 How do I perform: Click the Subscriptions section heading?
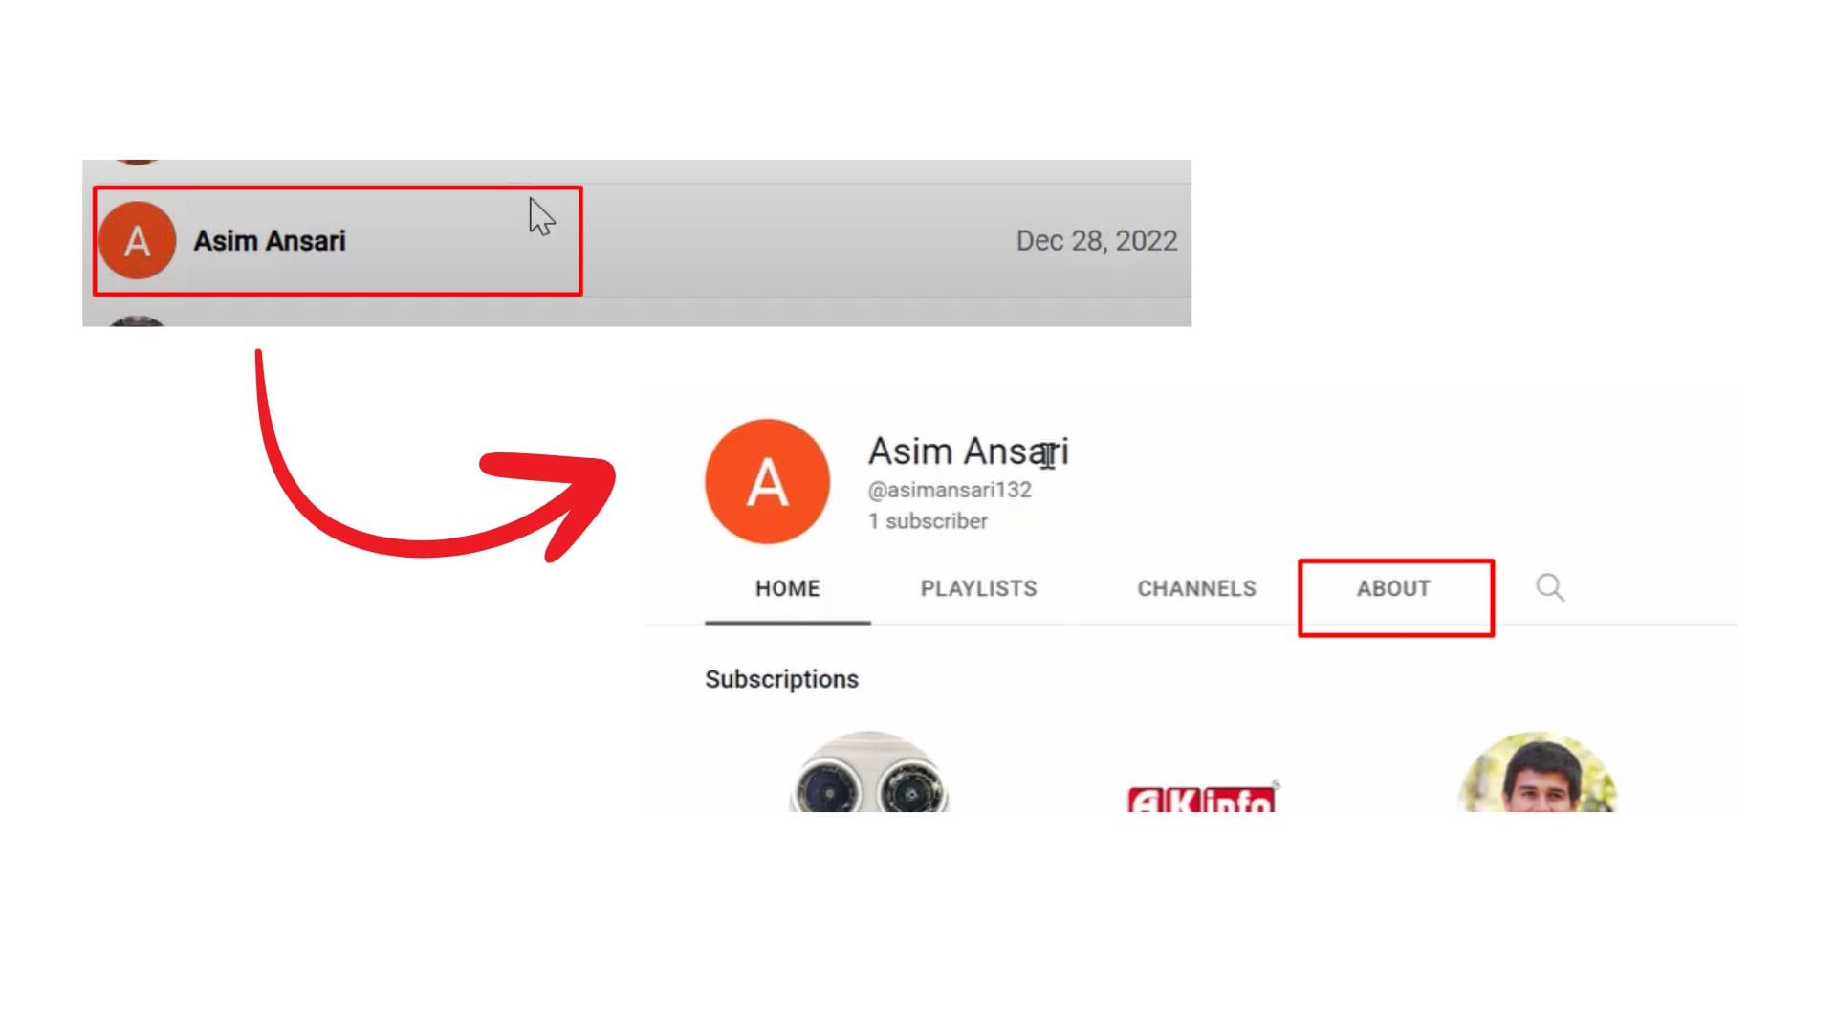781,679
